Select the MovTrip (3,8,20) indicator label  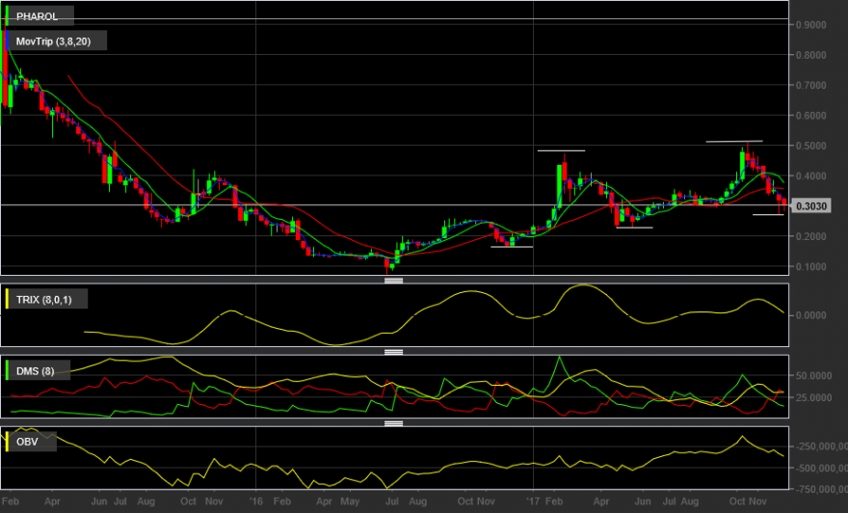[x=53, y=41]
